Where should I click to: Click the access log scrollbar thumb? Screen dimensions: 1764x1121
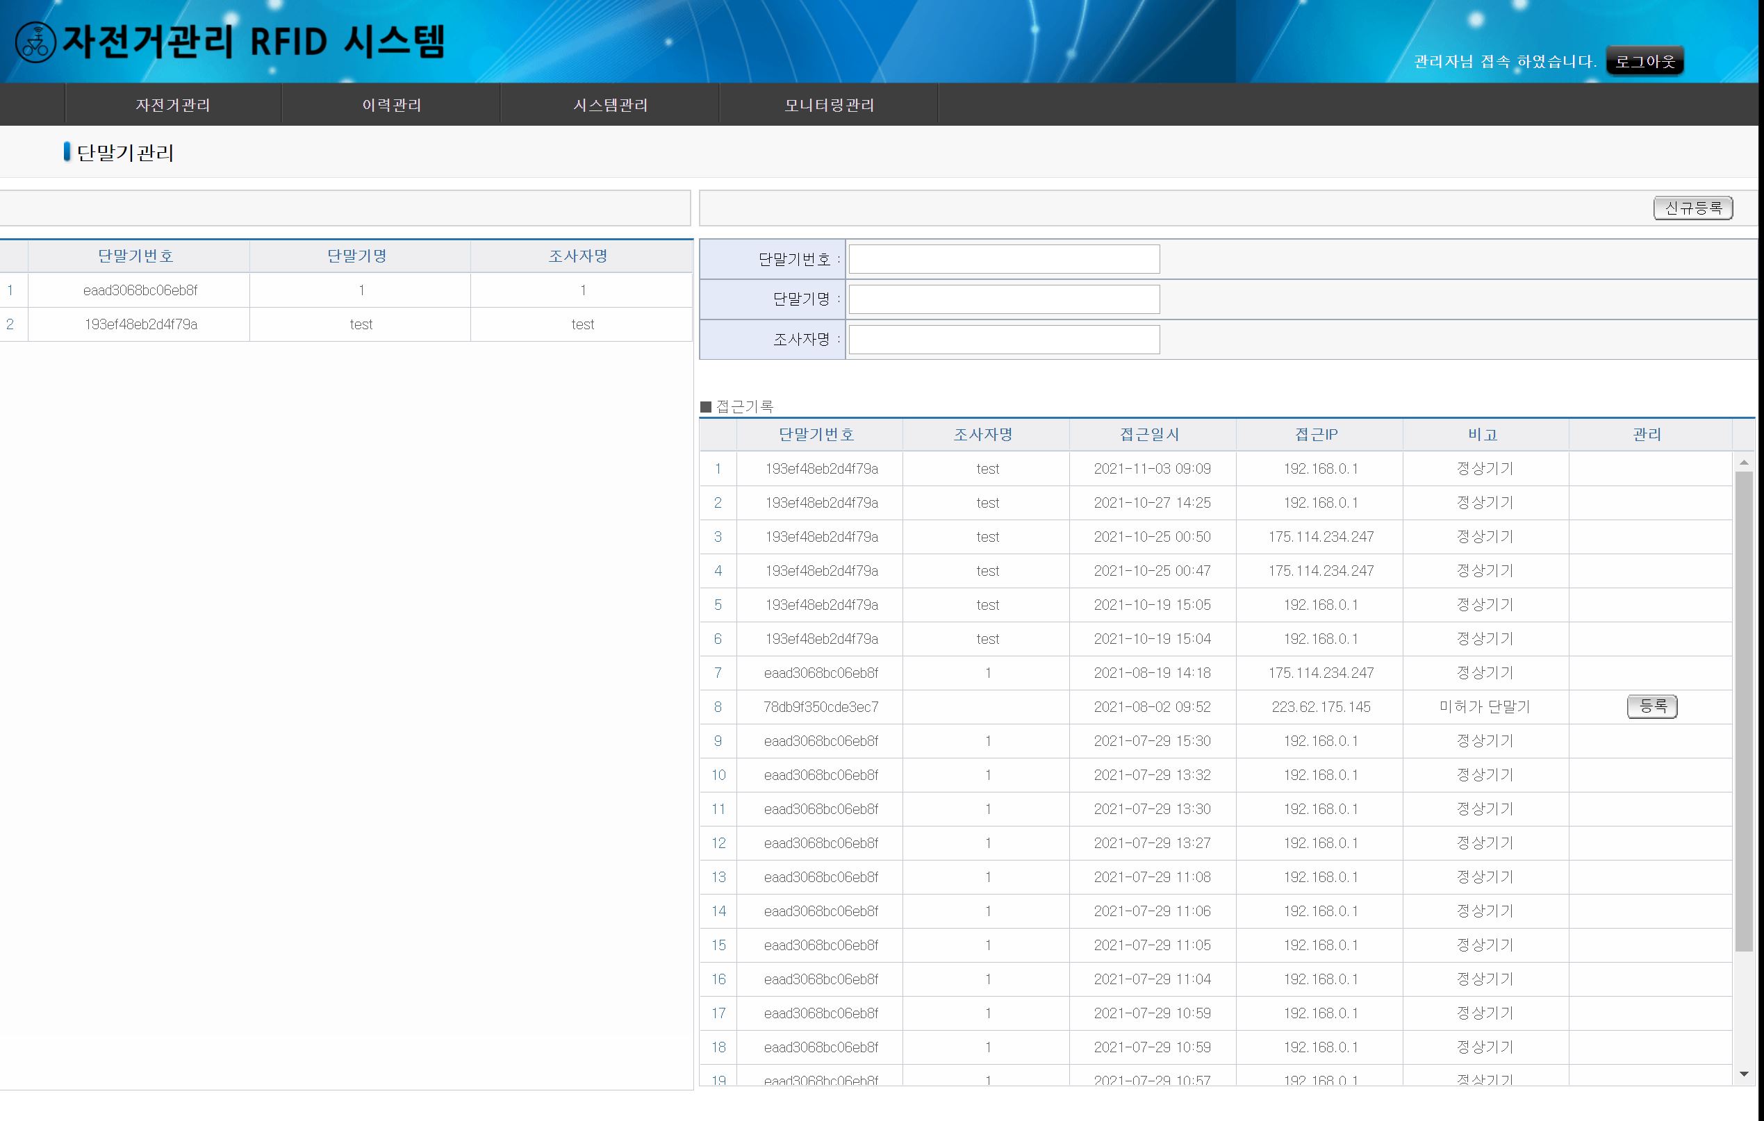pos(1743,712)
